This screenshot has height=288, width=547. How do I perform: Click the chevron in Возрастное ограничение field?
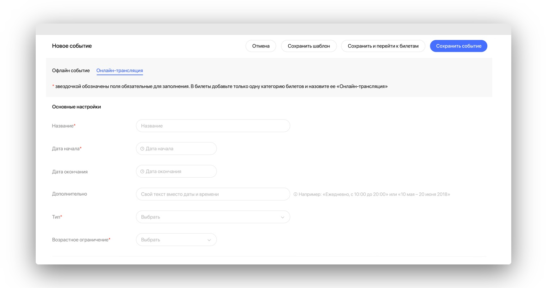pos(209,240)
